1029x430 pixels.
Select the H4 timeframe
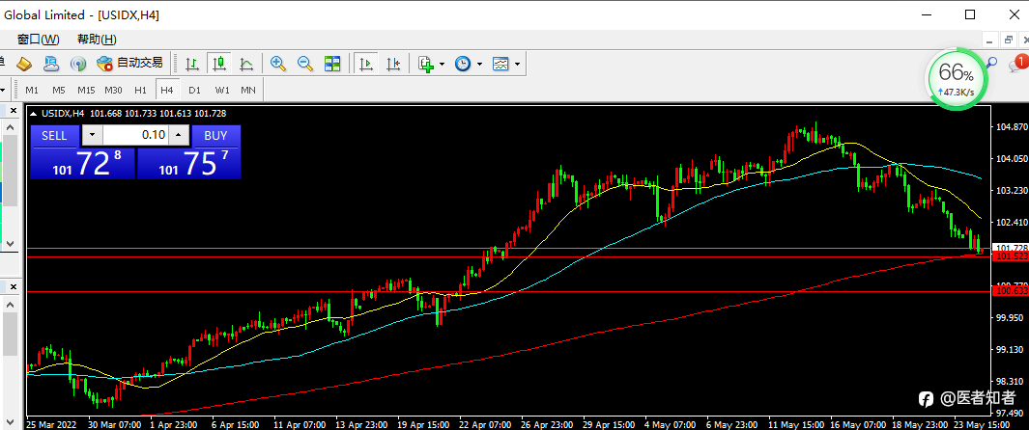(167, 90)
